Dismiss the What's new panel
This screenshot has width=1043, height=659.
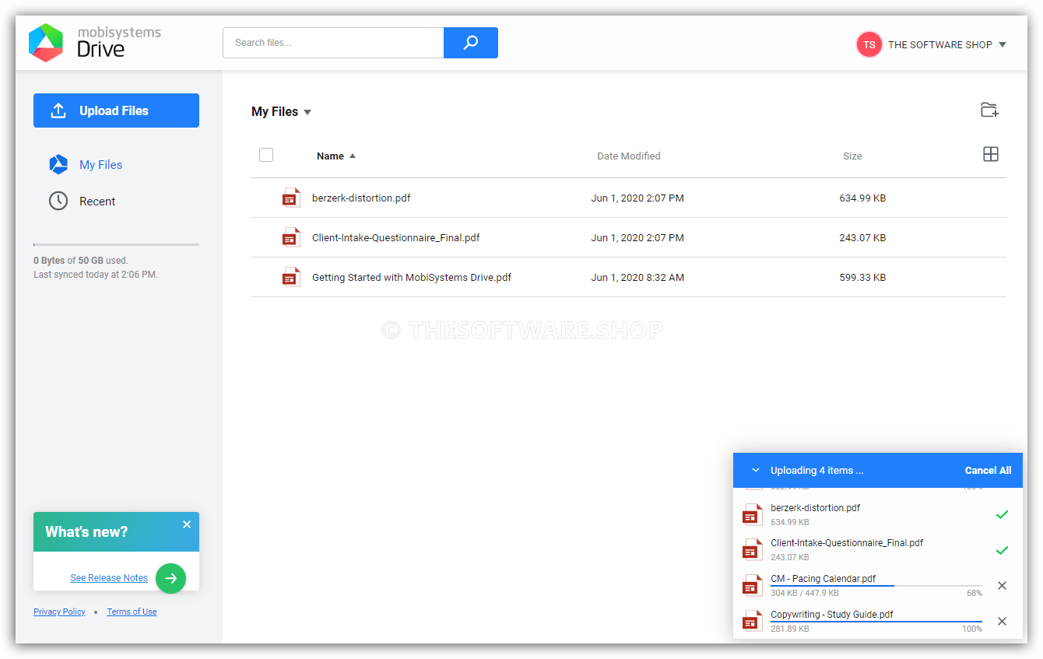186,524
